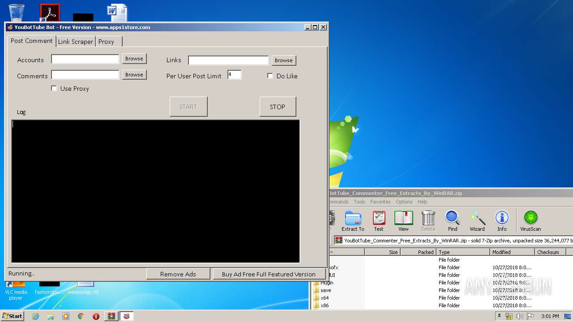Browse for Accounts file

coord(134,59)
